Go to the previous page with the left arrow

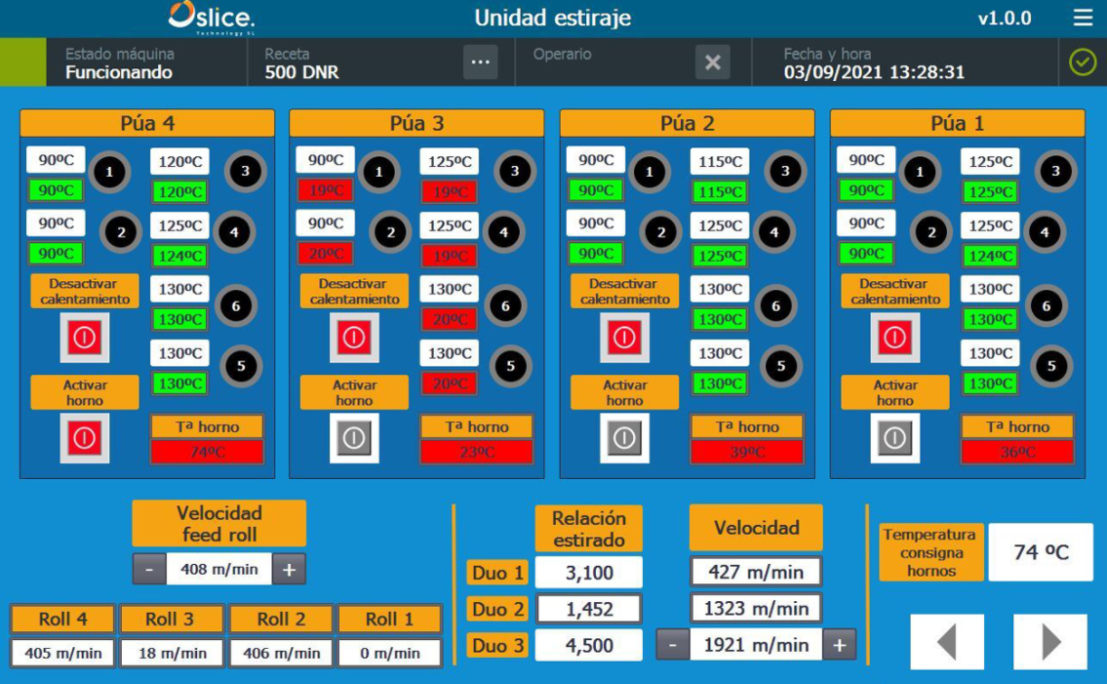[x=946, y=641]
